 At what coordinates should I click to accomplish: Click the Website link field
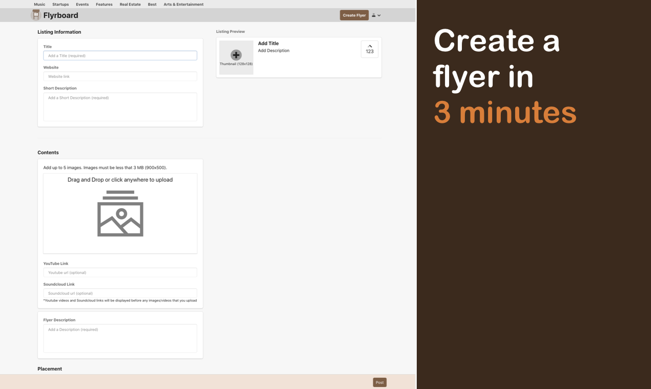[x=120, y=76]
